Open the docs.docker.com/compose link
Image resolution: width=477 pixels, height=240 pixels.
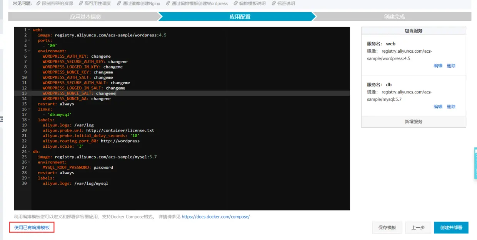click(x=215, y=217)
